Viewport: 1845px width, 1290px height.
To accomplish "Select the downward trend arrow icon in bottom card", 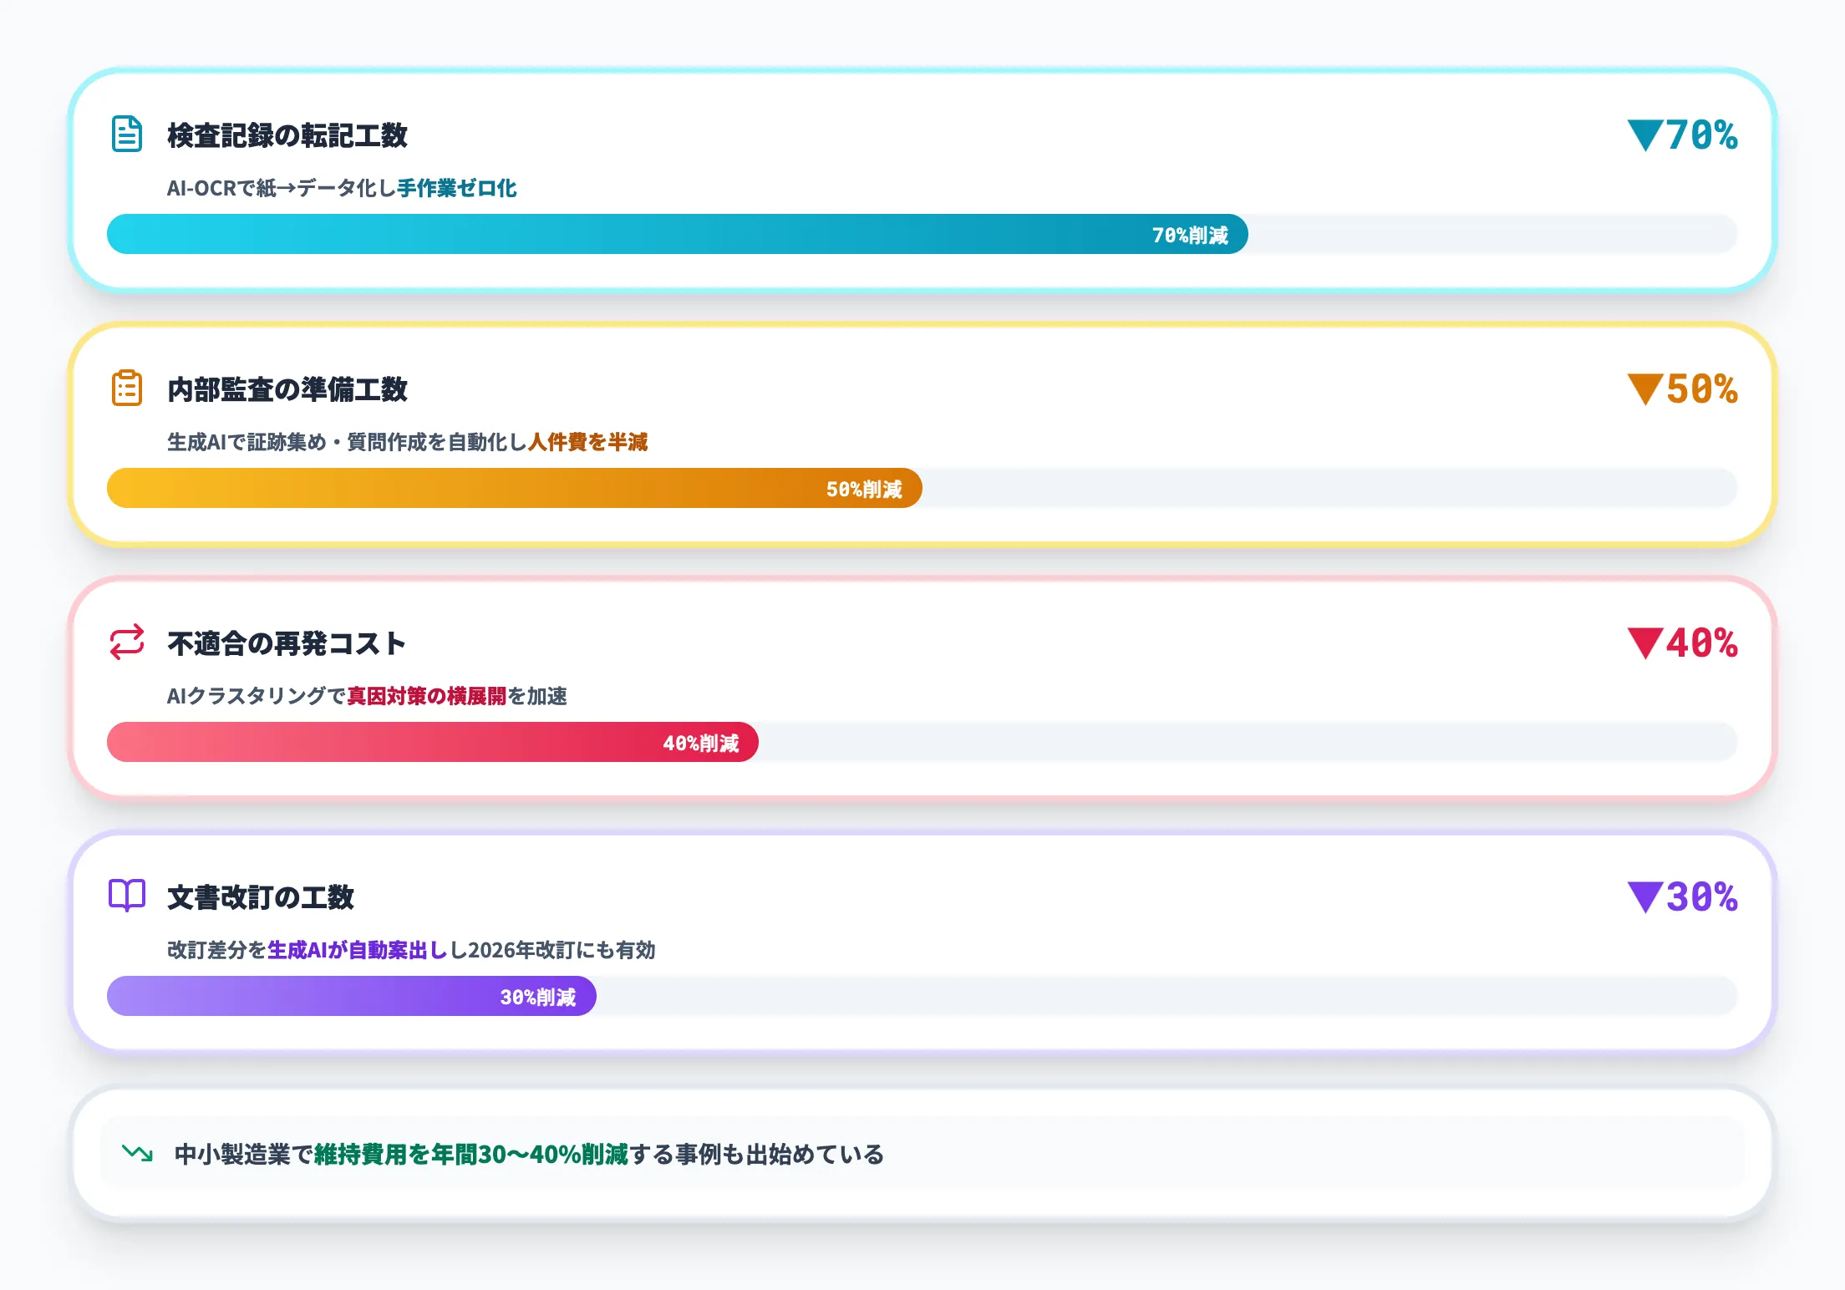I will [x=136, y=1155].
